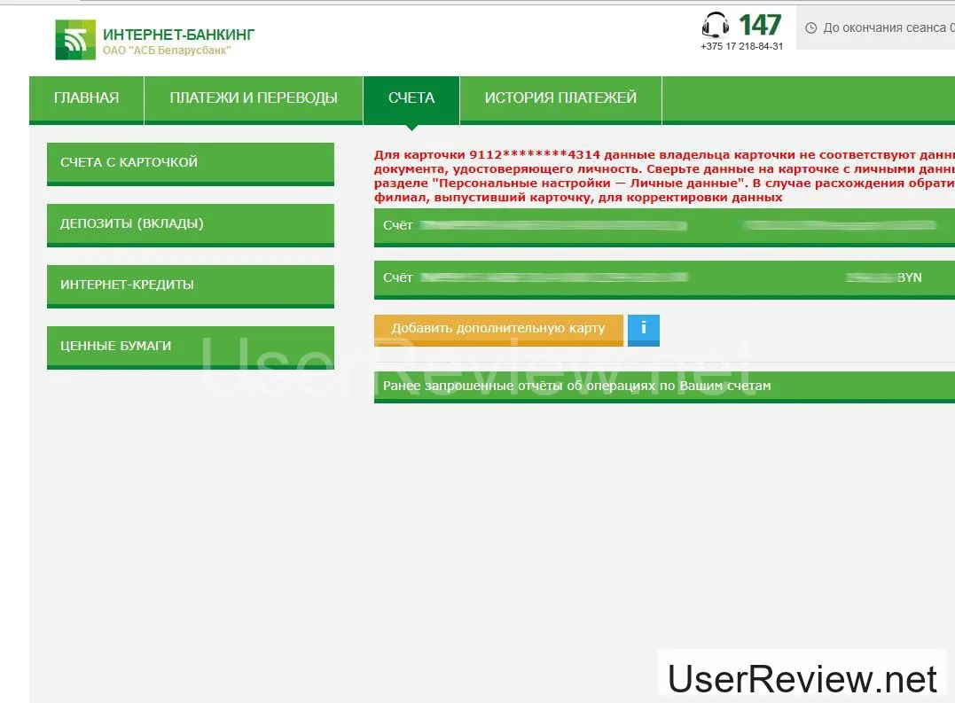Click the blue info "i" icon

coord(643,329)
